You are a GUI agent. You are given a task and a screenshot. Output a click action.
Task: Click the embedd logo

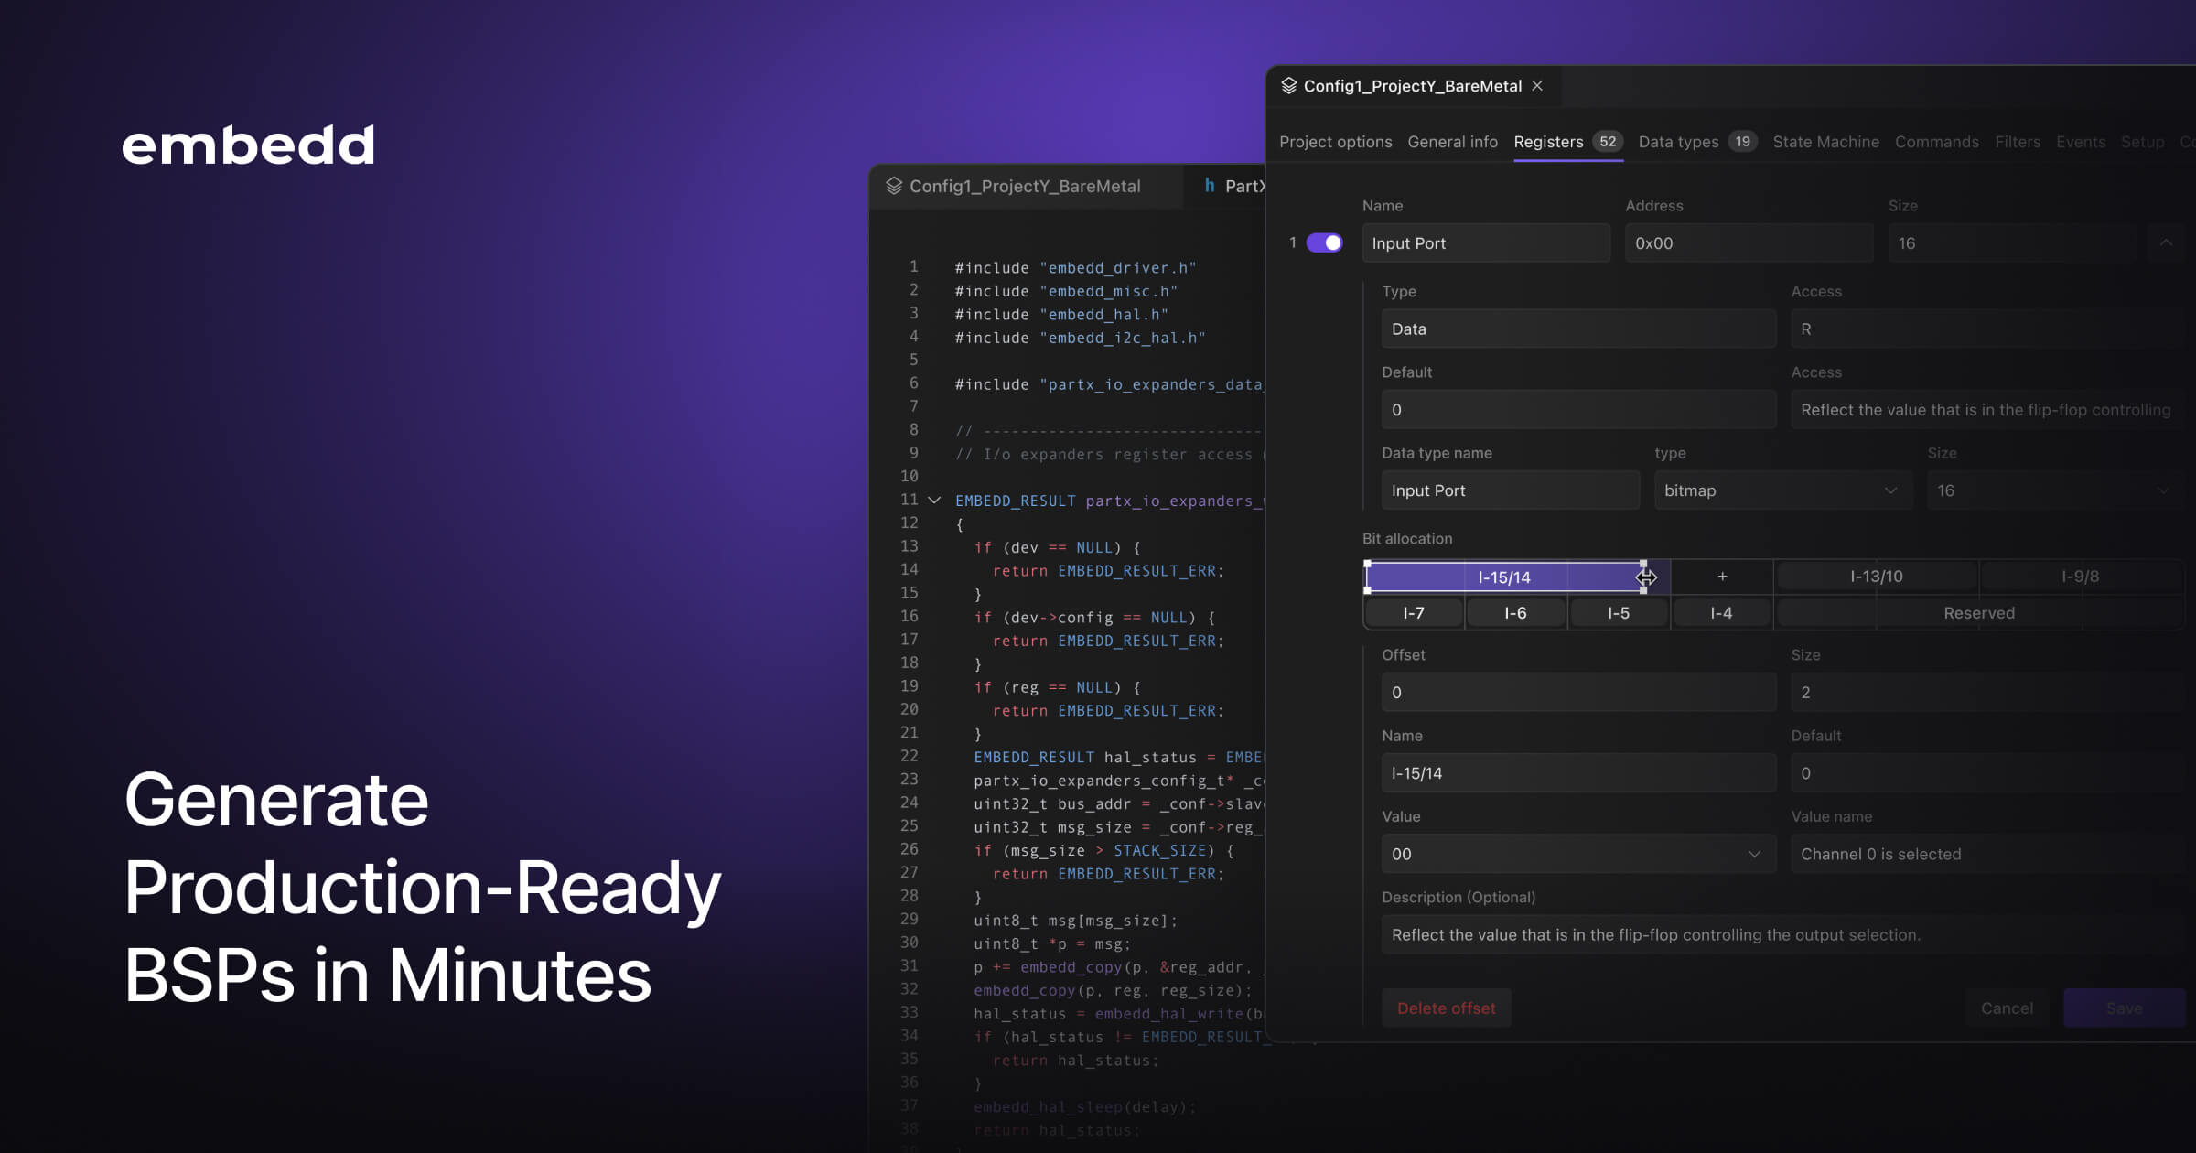coord(248,145)
